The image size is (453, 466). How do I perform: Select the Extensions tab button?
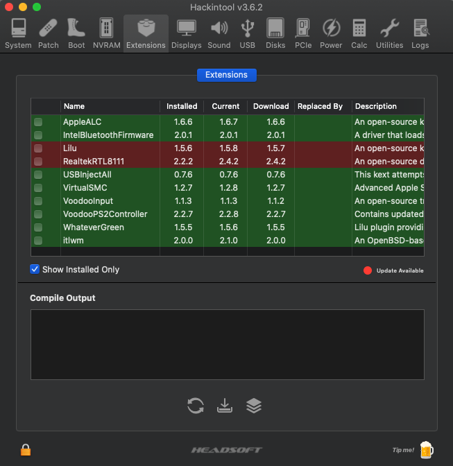tap(226, 75)
